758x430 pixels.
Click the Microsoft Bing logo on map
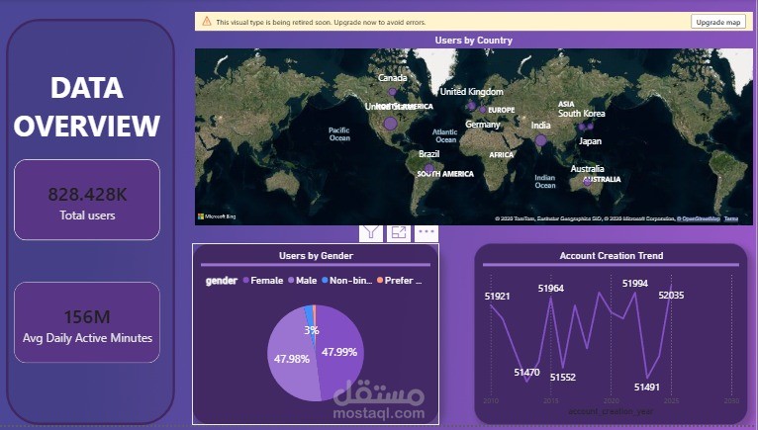(217, 216)
